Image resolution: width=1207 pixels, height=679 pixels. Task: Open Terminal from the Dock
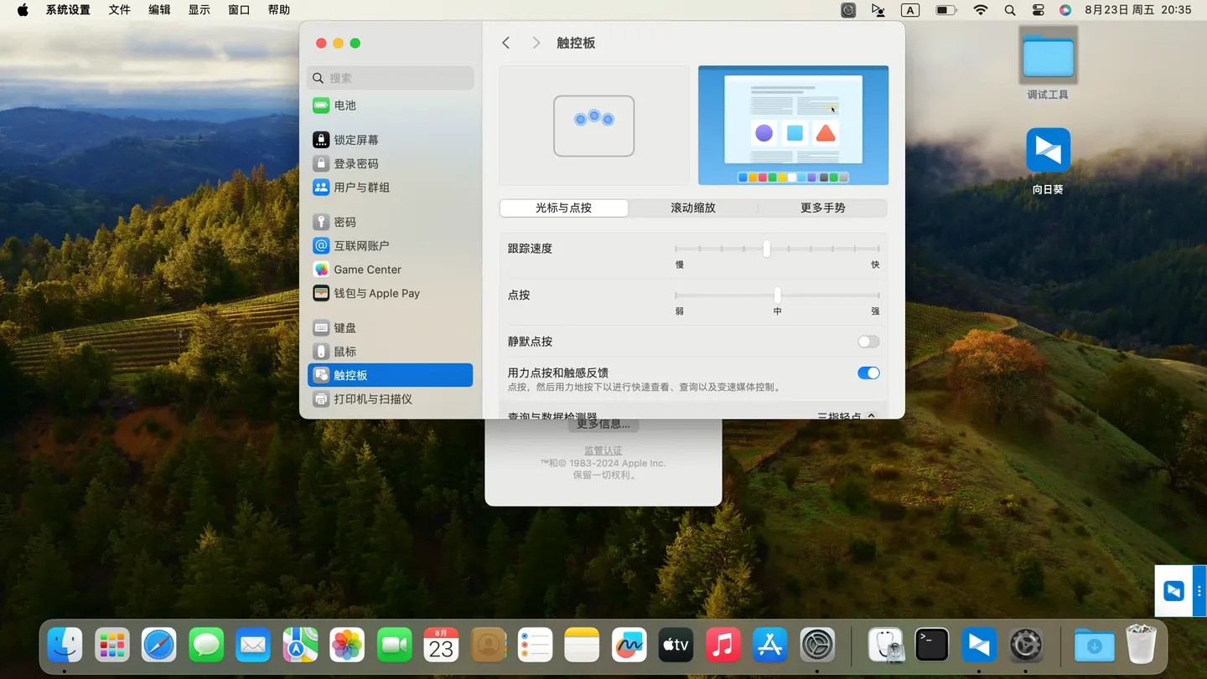point(931,645)
